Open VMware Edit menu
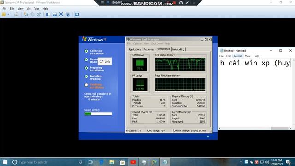The width and height of the screenshot is (295, 166). point(12,9)
